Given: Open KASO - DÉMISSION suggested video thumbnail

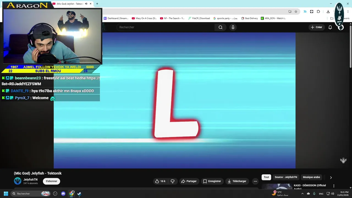Looking at the screenshot, I should 277,186.
